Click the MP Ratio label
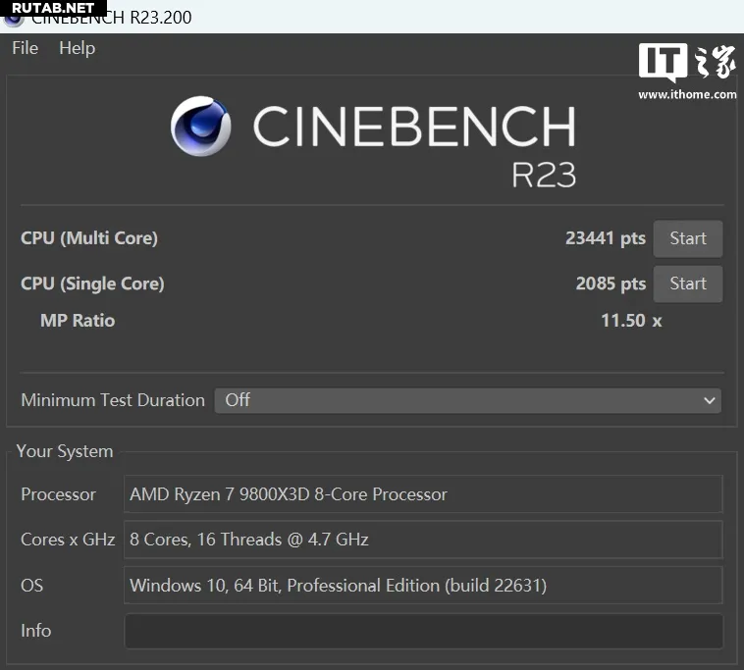This screenshot has height=670, width=744. click(78, 321)
